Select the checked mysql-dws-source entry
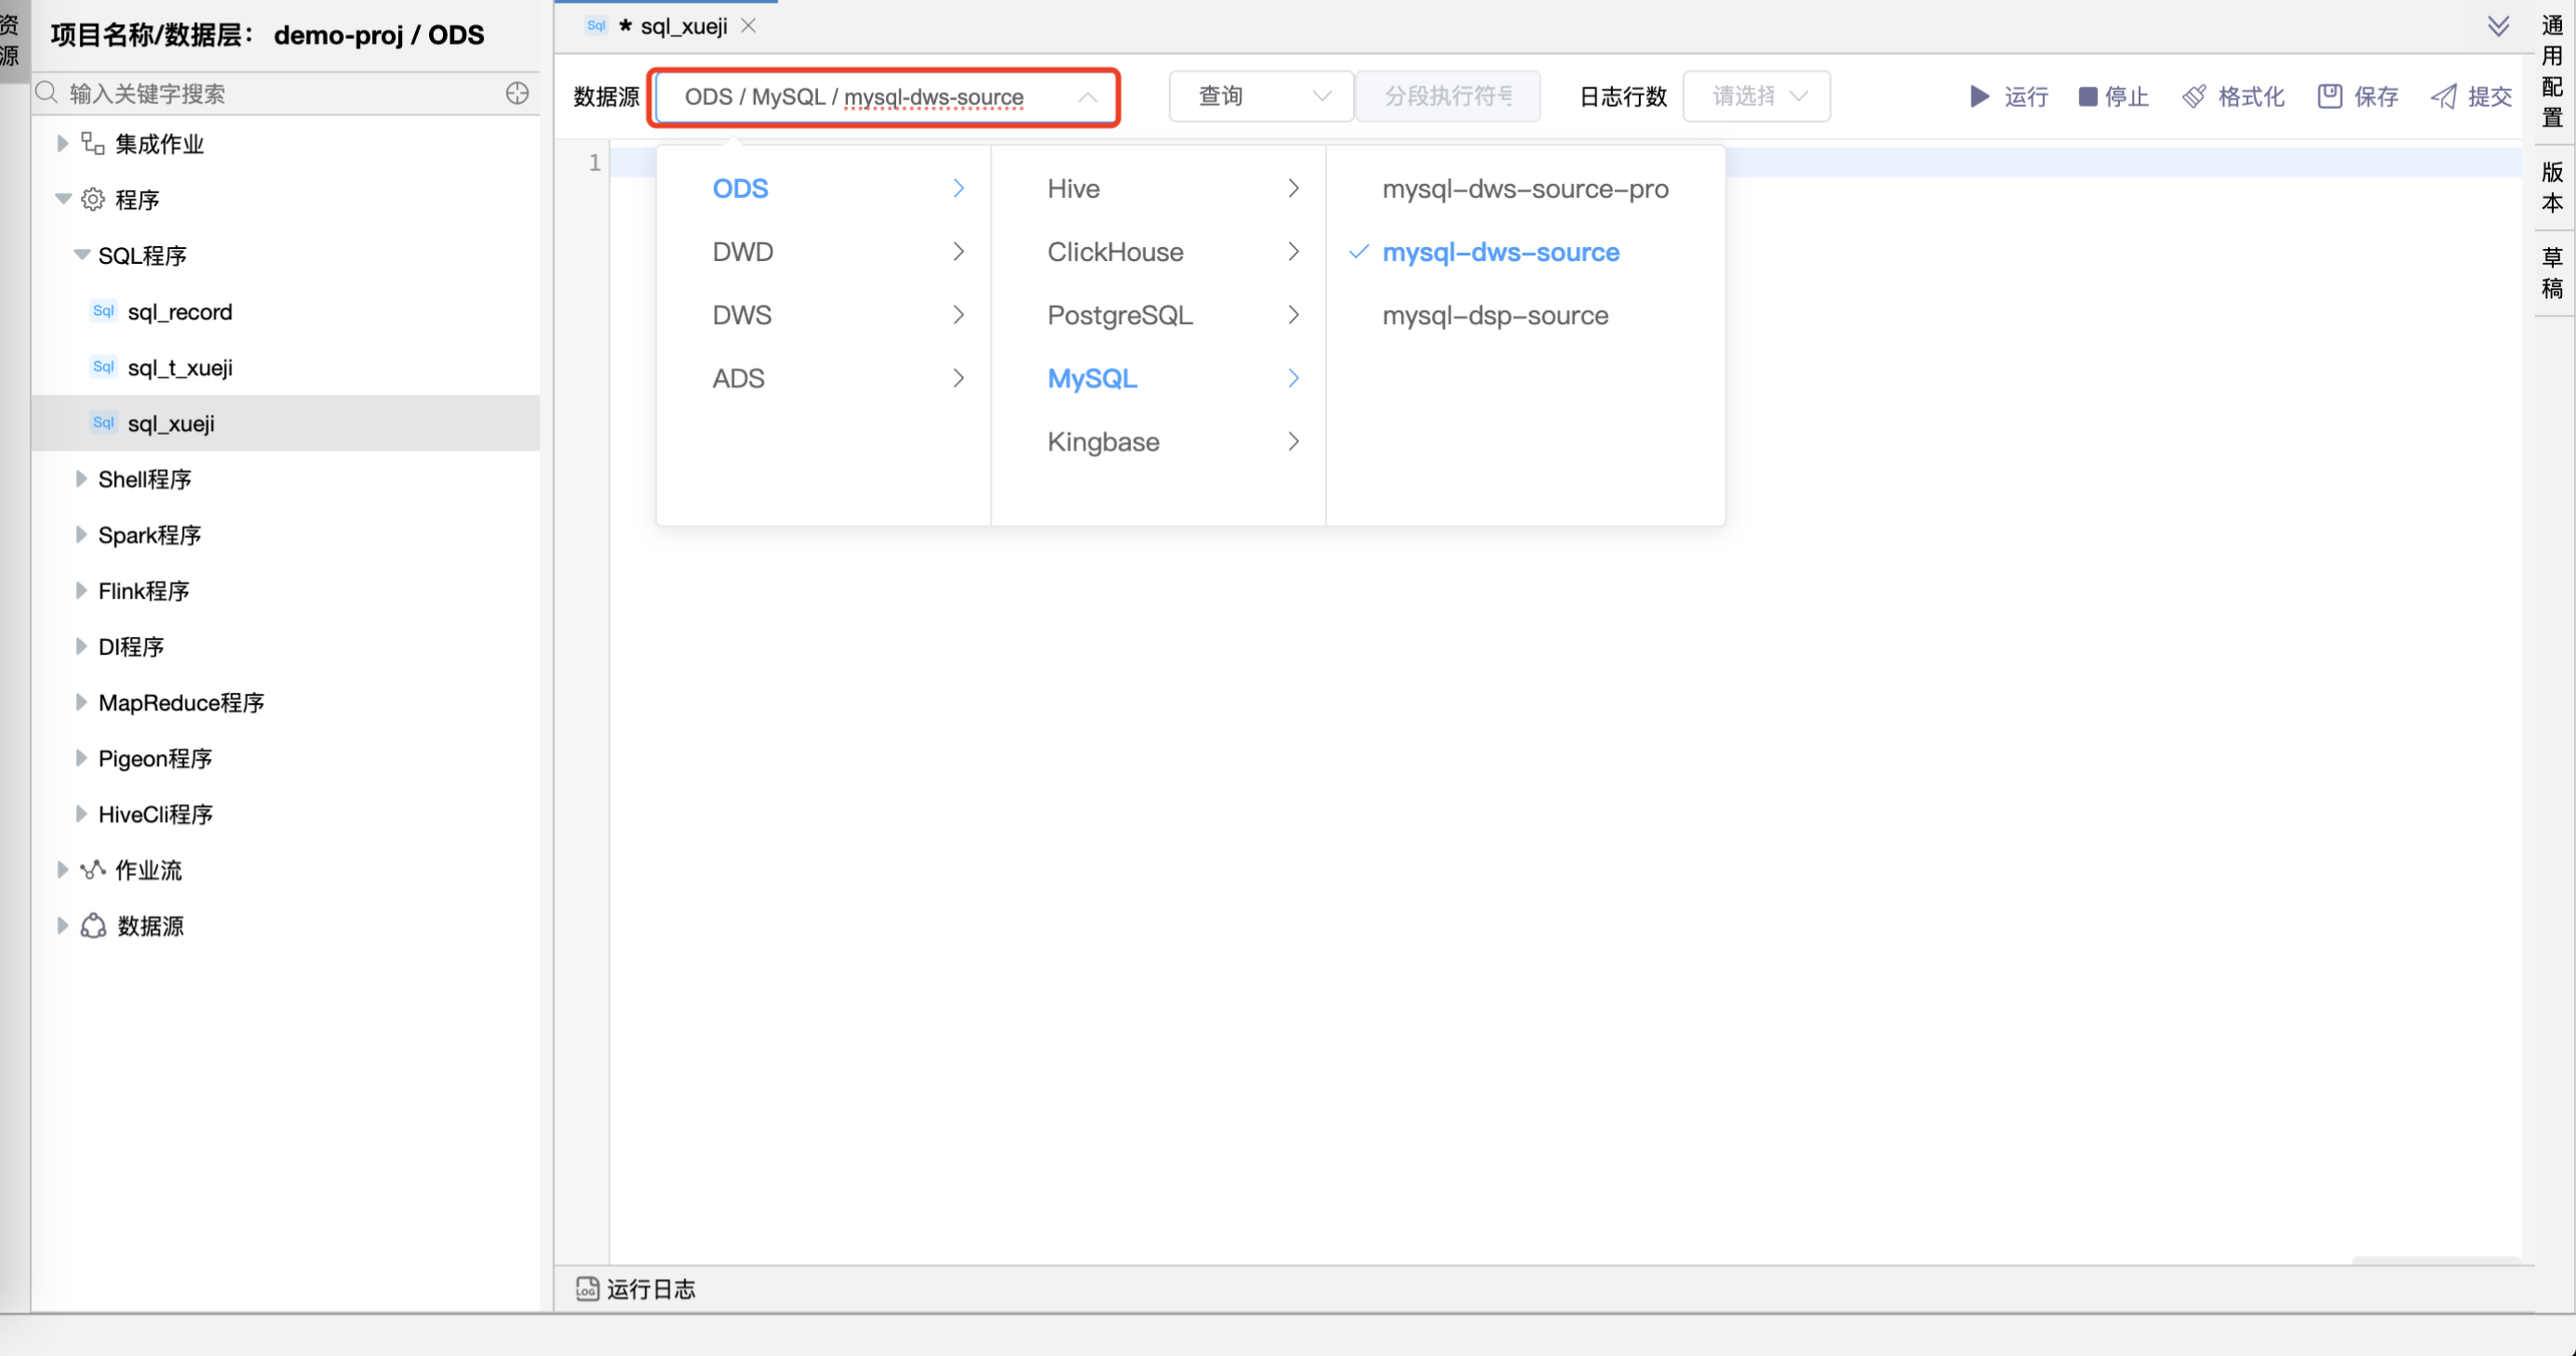The image size is (2576, 1356). click(1500, 252)
